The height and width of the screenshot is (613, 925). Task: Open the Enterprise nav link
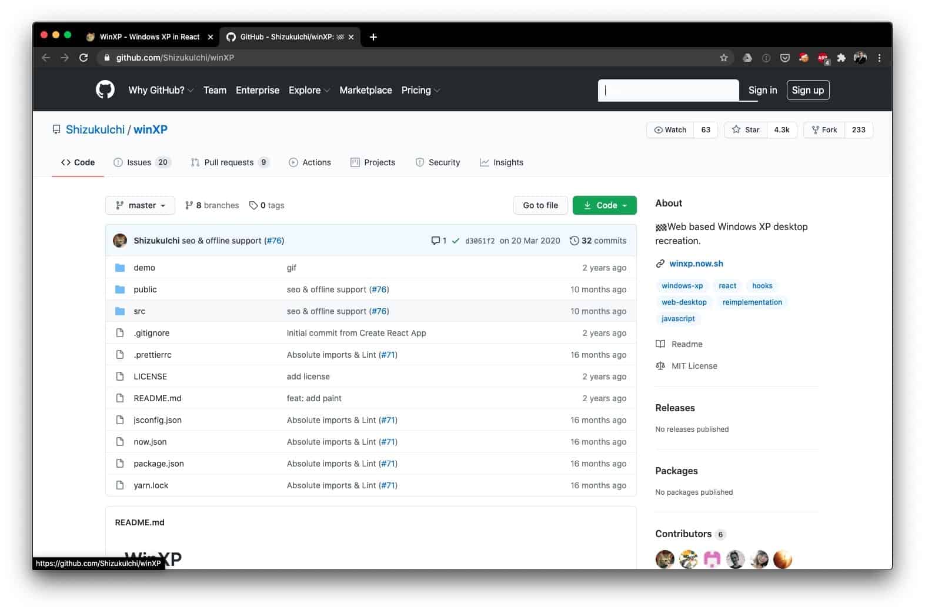click(258, 90)
